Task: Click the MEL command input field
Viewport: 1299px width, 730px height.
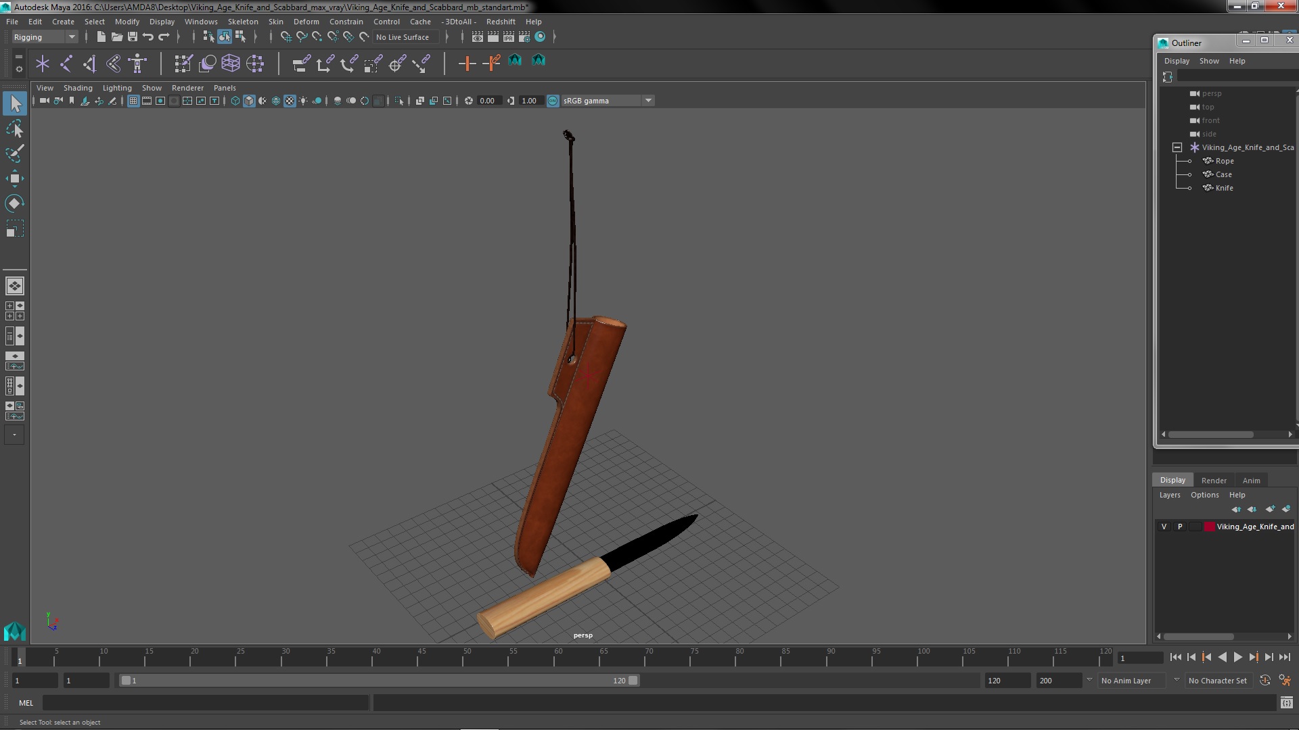Action: tap(206, 703)
